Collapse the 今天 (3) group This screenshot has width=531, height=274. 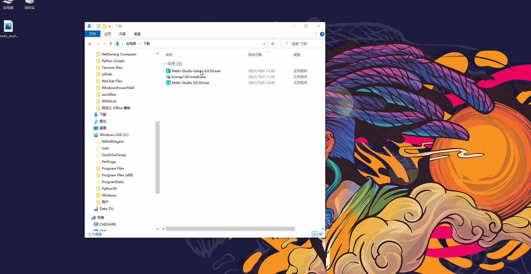coord(164,64)
